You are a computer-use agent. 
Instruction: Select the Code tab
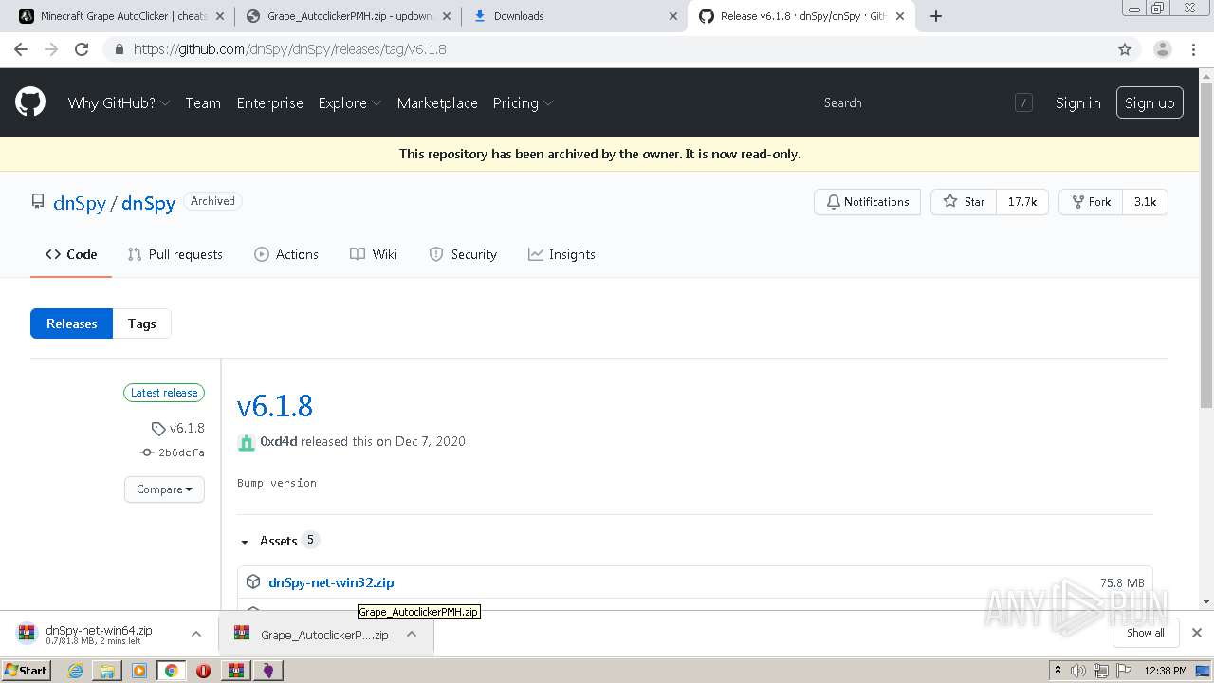pos(71,254)
